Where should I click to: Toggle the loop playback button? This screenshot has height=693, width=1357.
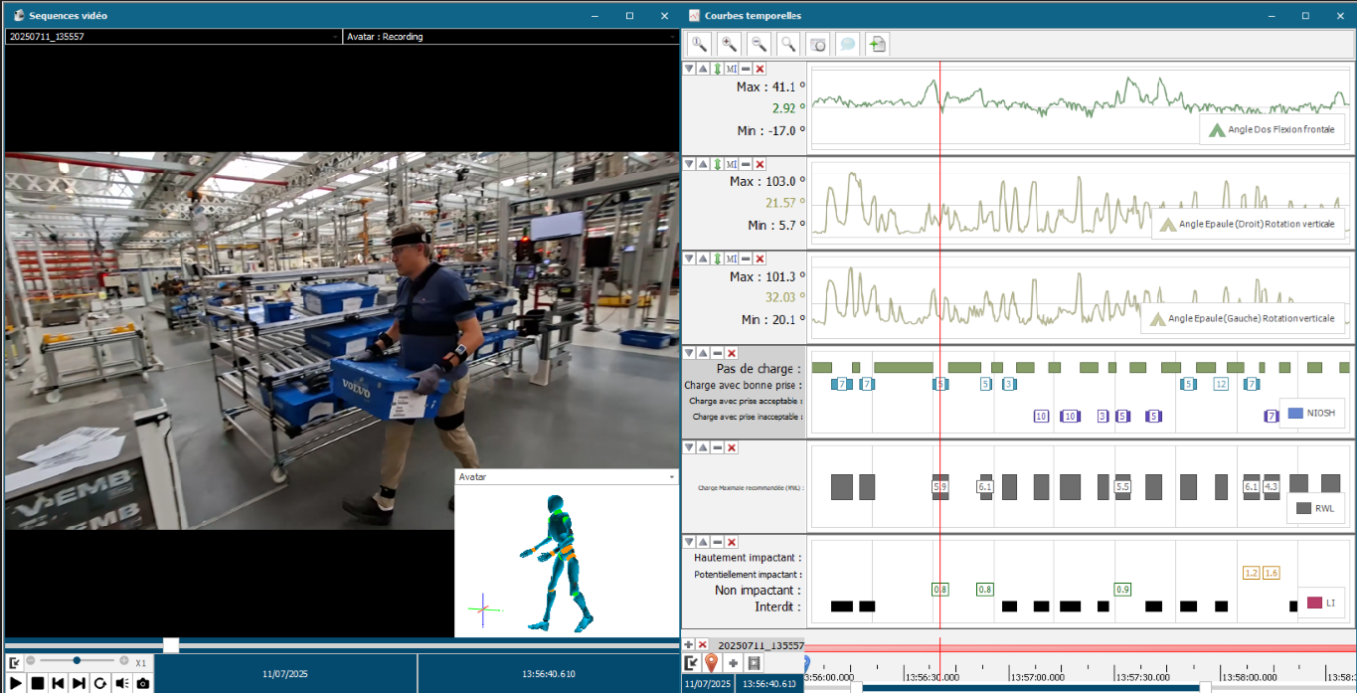[100, 683]
